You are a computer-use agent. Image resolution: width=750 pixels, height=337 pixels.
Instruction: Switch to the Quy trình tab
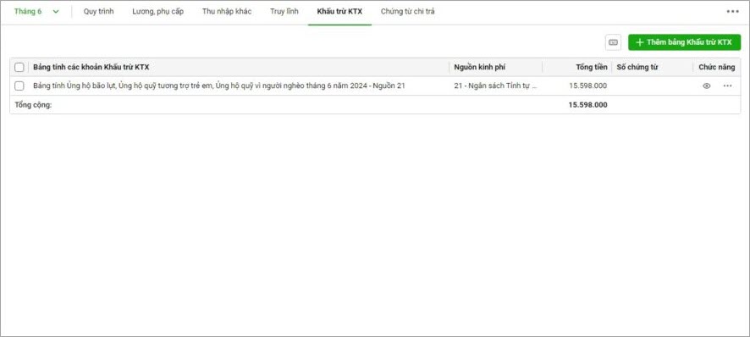pyautogui.click(x=98, y=12)
